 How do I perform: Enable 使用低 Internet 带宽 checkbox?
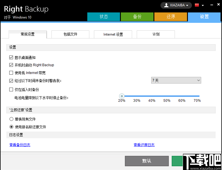pyautogui.click(x=11, y=73)
